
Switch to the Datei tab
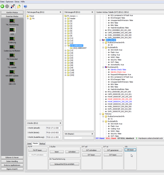[29, 143]
